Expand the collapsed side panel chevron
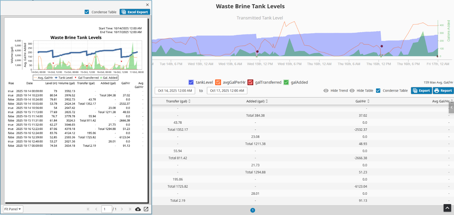Screen dimensions: 454x215 point(451,107)
